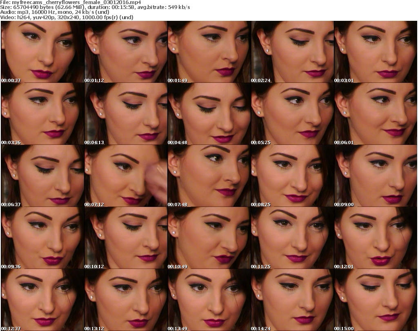418x331 pixels.
Task: Click the thumbnail timestamped 00:09:36
Action: 42,238
